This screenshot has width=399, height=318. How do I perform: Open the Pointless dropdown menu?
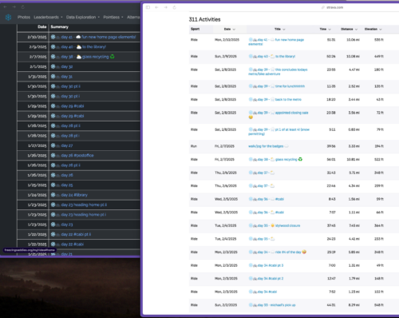(113, 17)
